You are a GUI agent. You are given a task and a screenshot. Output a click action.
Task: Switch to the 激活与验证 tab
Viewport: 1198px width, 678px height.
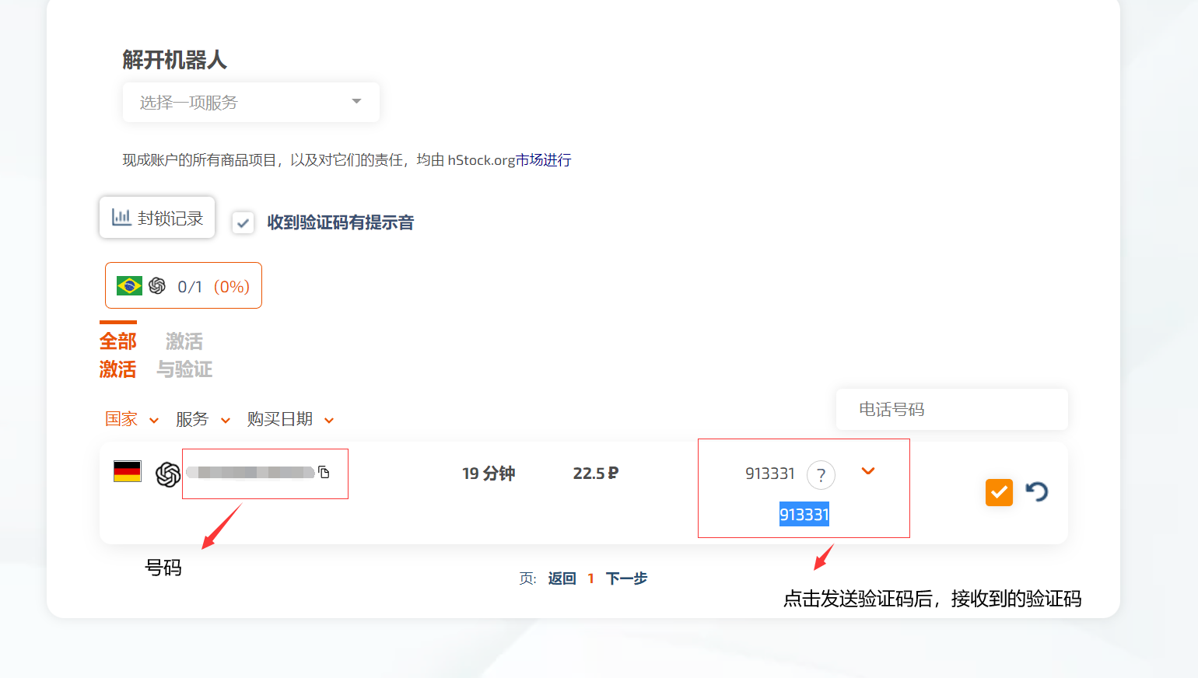pos(184,355)
